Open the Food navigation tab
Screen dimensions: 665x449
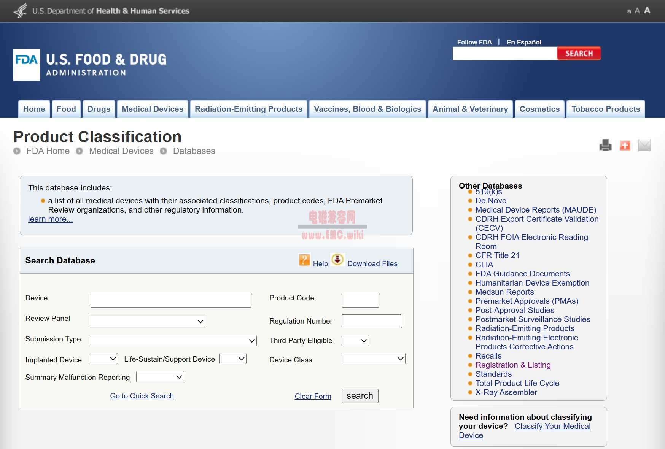(x=66, y=109)
